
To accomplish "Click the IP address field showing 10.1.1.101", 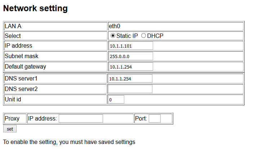I will pyautogui.click(x=130, y=46).
